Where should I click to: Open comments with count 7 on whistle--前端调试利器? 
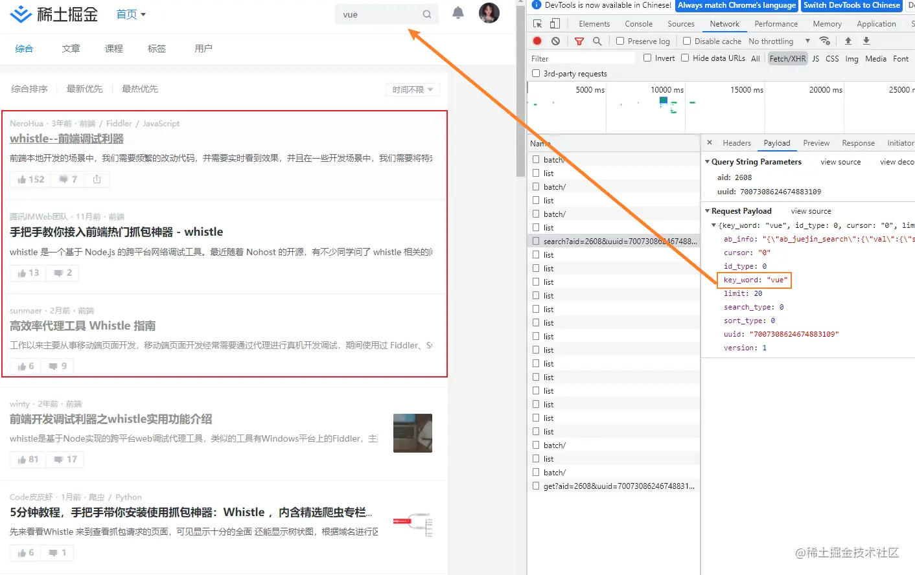68,179
